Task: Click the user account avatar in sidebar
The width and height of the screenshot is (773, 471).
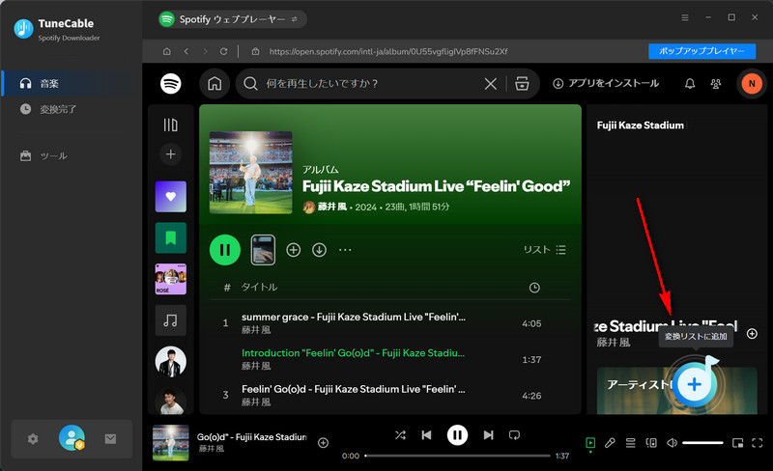Action: [x=72, y=438]
